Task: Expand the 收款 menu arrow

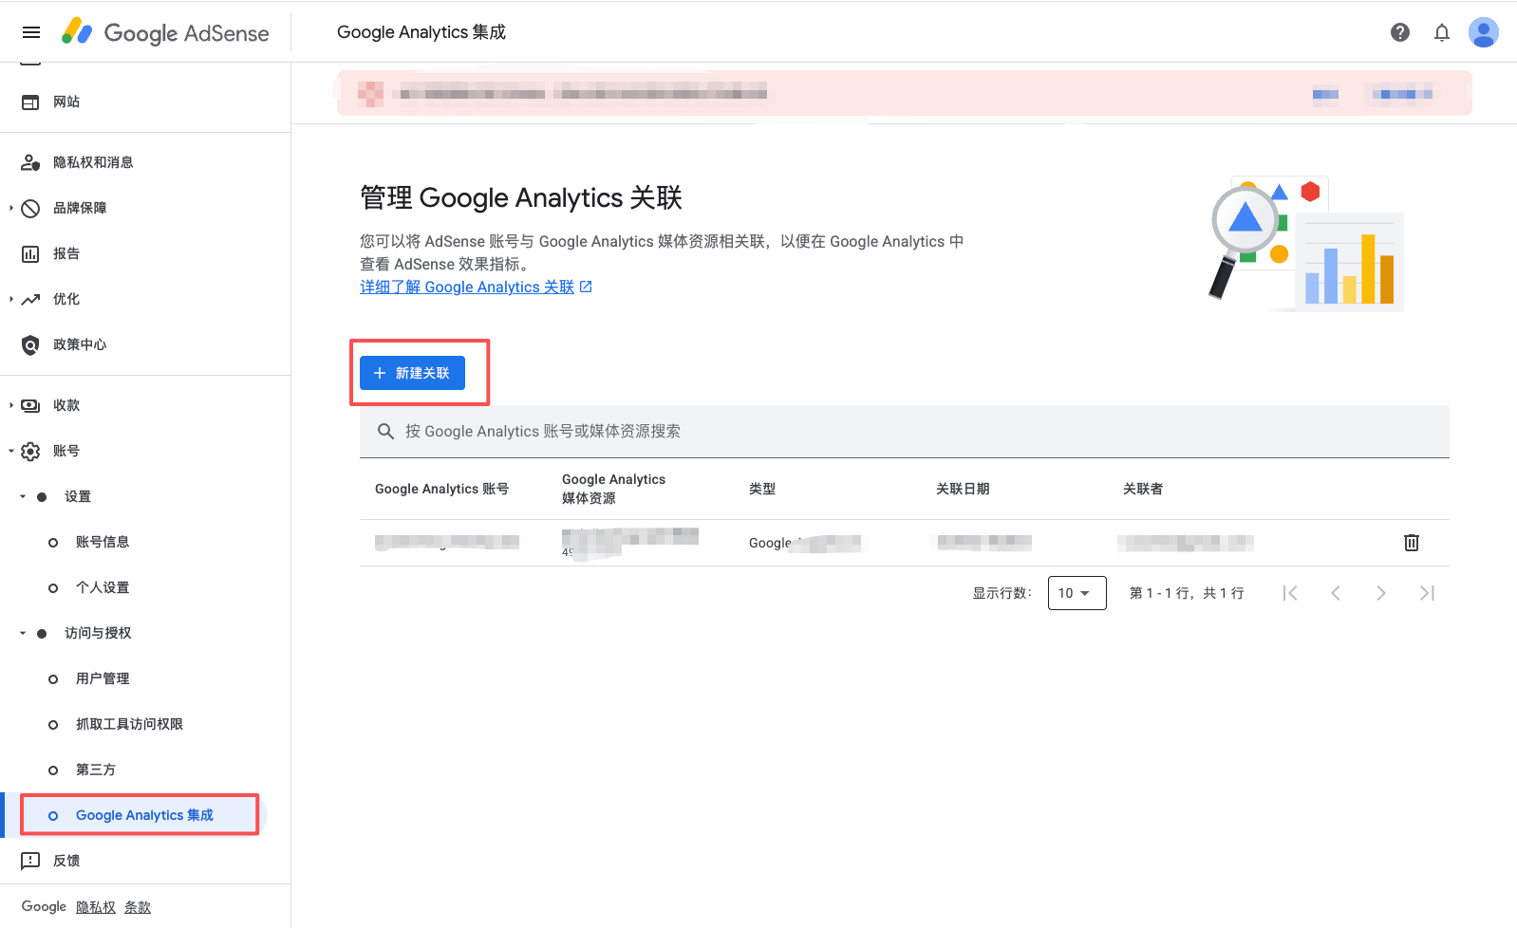Action: click(10, 405)
